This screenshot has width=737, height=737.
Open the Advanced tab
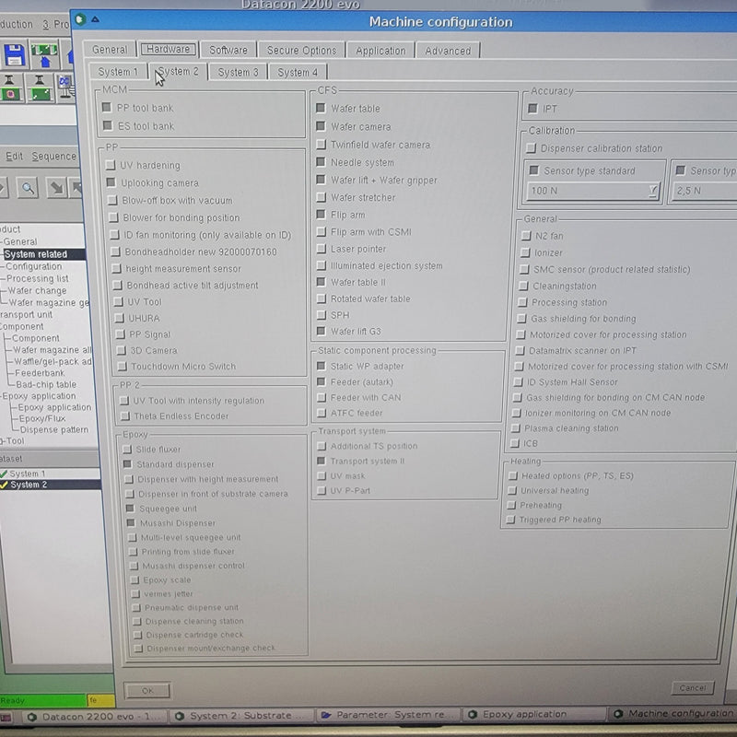click(x=448, y=51)
